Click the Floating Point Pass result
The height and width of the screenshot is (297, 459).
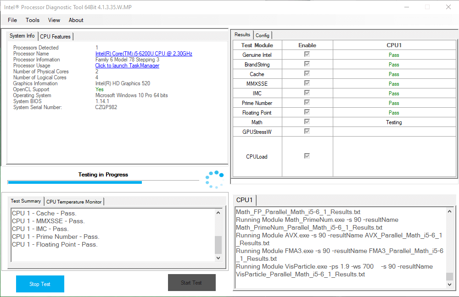394,113
